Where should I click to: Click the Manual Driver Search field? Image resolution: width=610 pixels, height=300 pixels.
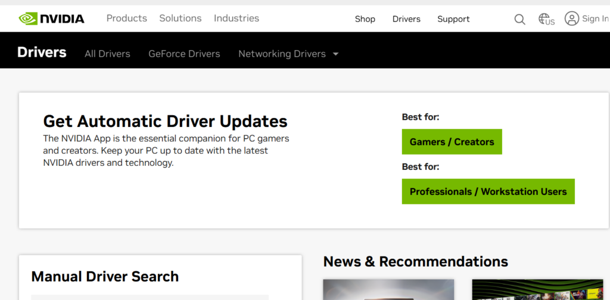point(150,297)
